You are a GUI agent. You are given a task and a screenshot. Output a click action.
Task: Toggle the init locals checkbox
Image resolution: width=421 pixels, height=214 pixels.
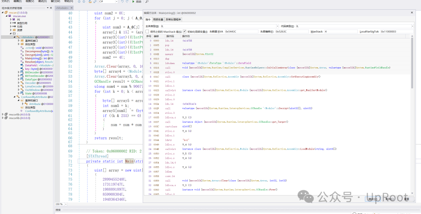(x=185, y=31)
